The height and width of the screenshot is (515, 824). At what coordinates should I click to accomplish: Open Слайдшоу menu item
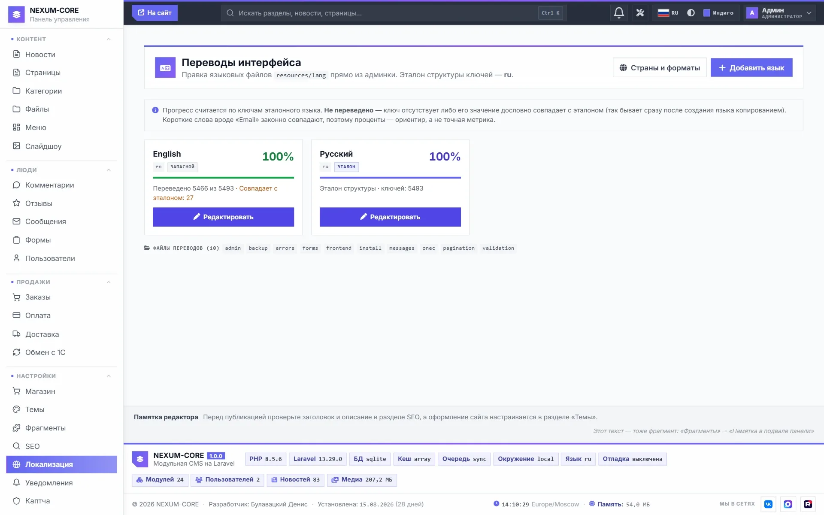click(x=61, y=146)
